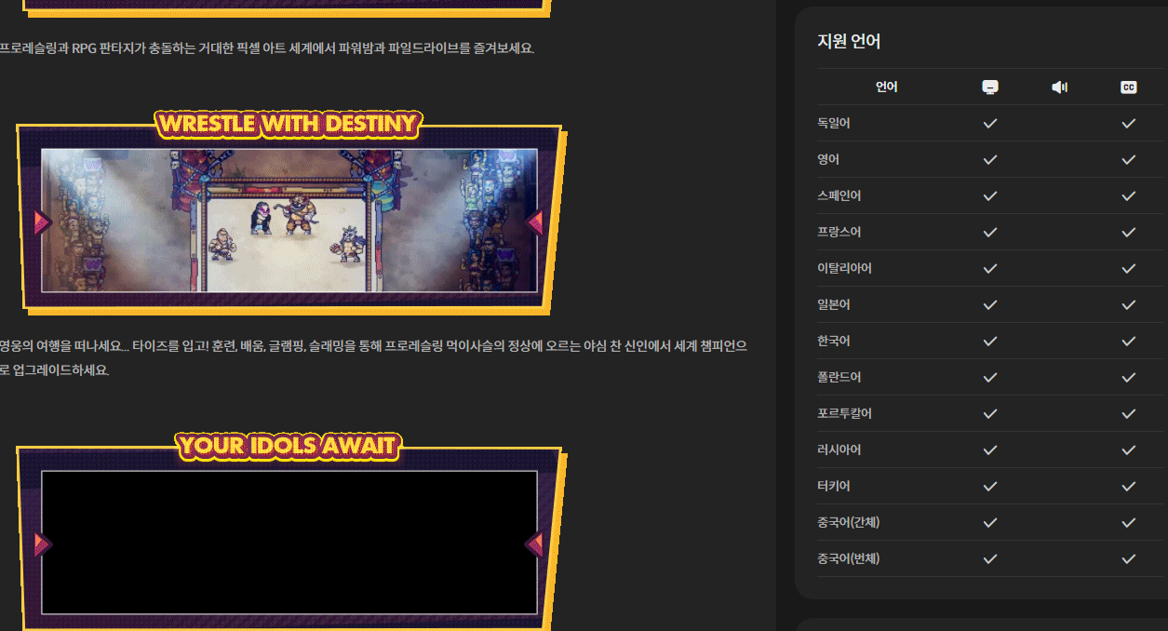Click the subtitles checkmark in the 일본어 row
1168x631 pixels.
(1129, 304)
